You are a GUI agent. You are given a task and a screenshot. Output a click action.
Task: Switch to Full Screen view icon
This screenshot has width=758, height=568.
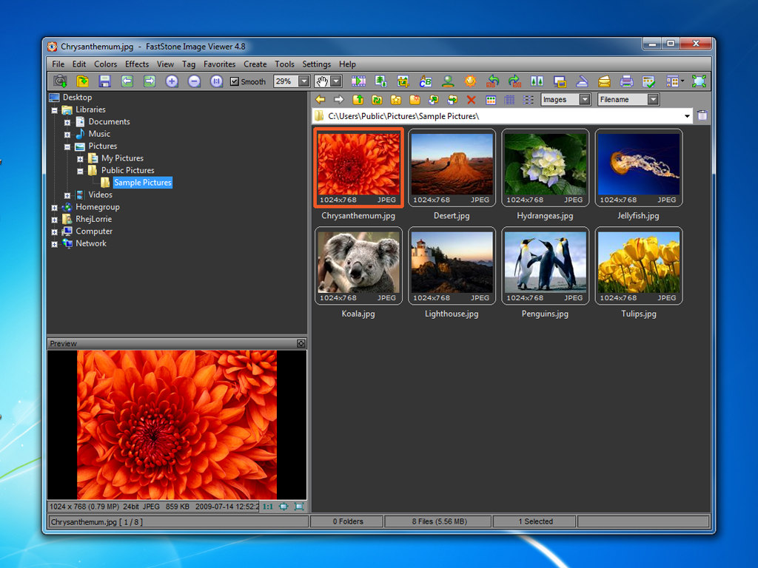pyautogui.click(x=699, y=81)
